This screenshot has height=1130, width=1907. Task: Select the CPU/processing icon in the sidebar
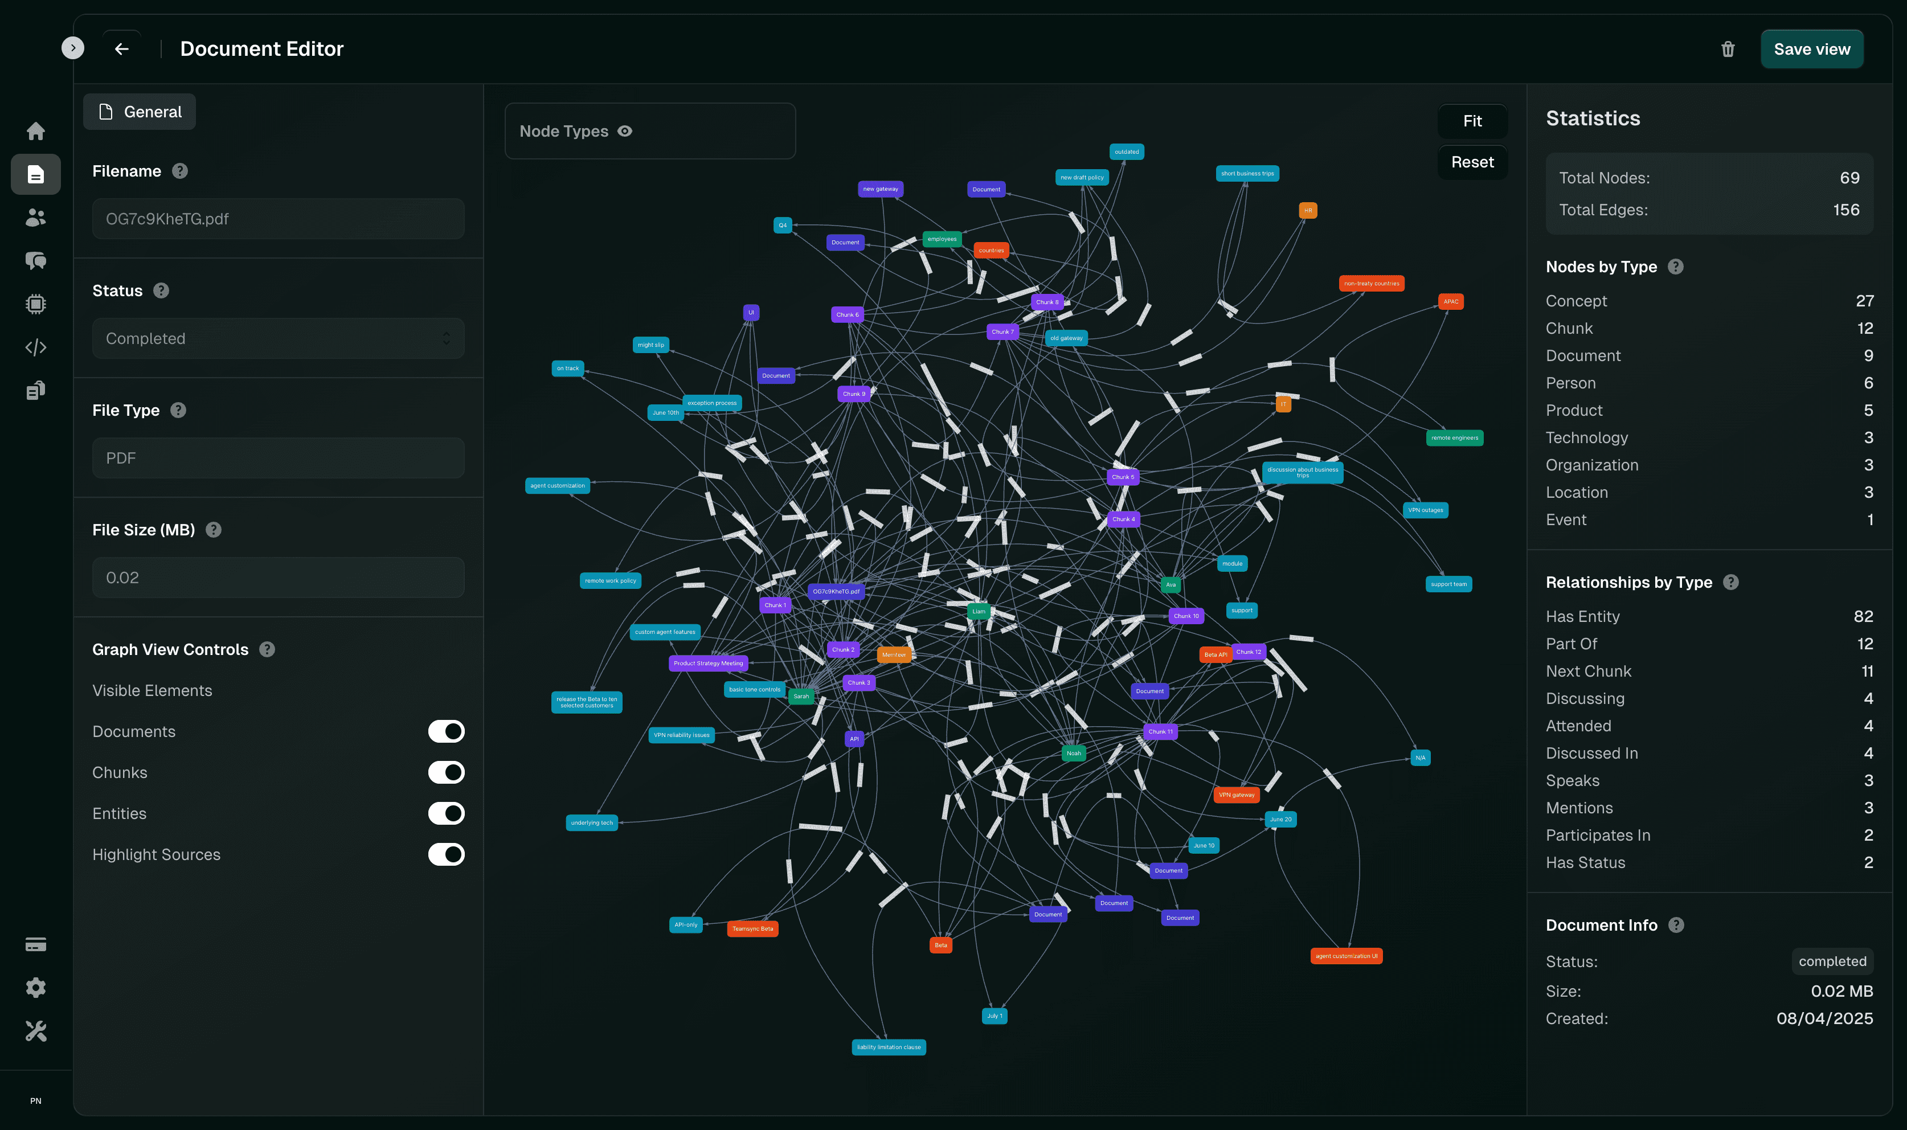(36, 304)
